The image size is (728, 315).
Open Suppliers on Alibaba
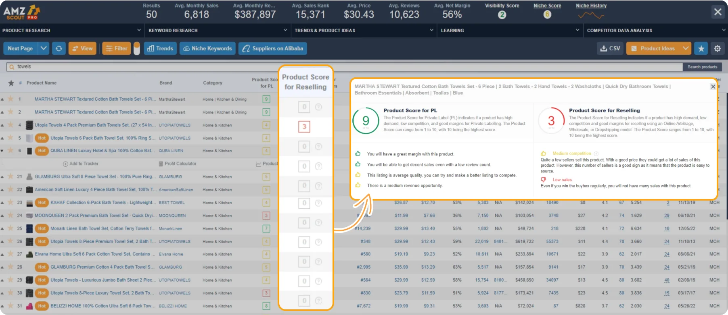click(273, 48)
